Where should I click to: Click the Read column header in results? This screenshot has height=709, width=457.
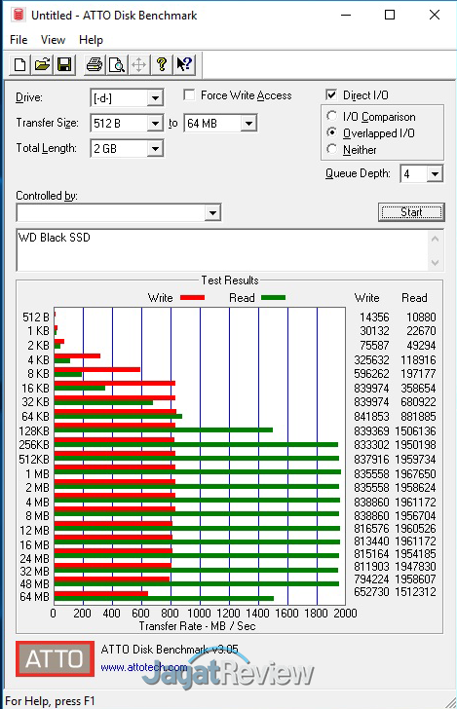coord(414,298)
